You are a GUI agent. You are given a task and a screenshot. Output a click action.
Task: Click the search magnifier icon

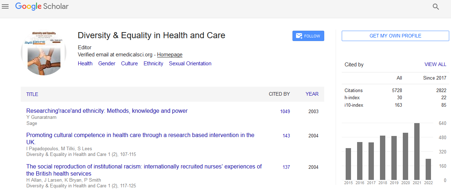tap(436, 6)
